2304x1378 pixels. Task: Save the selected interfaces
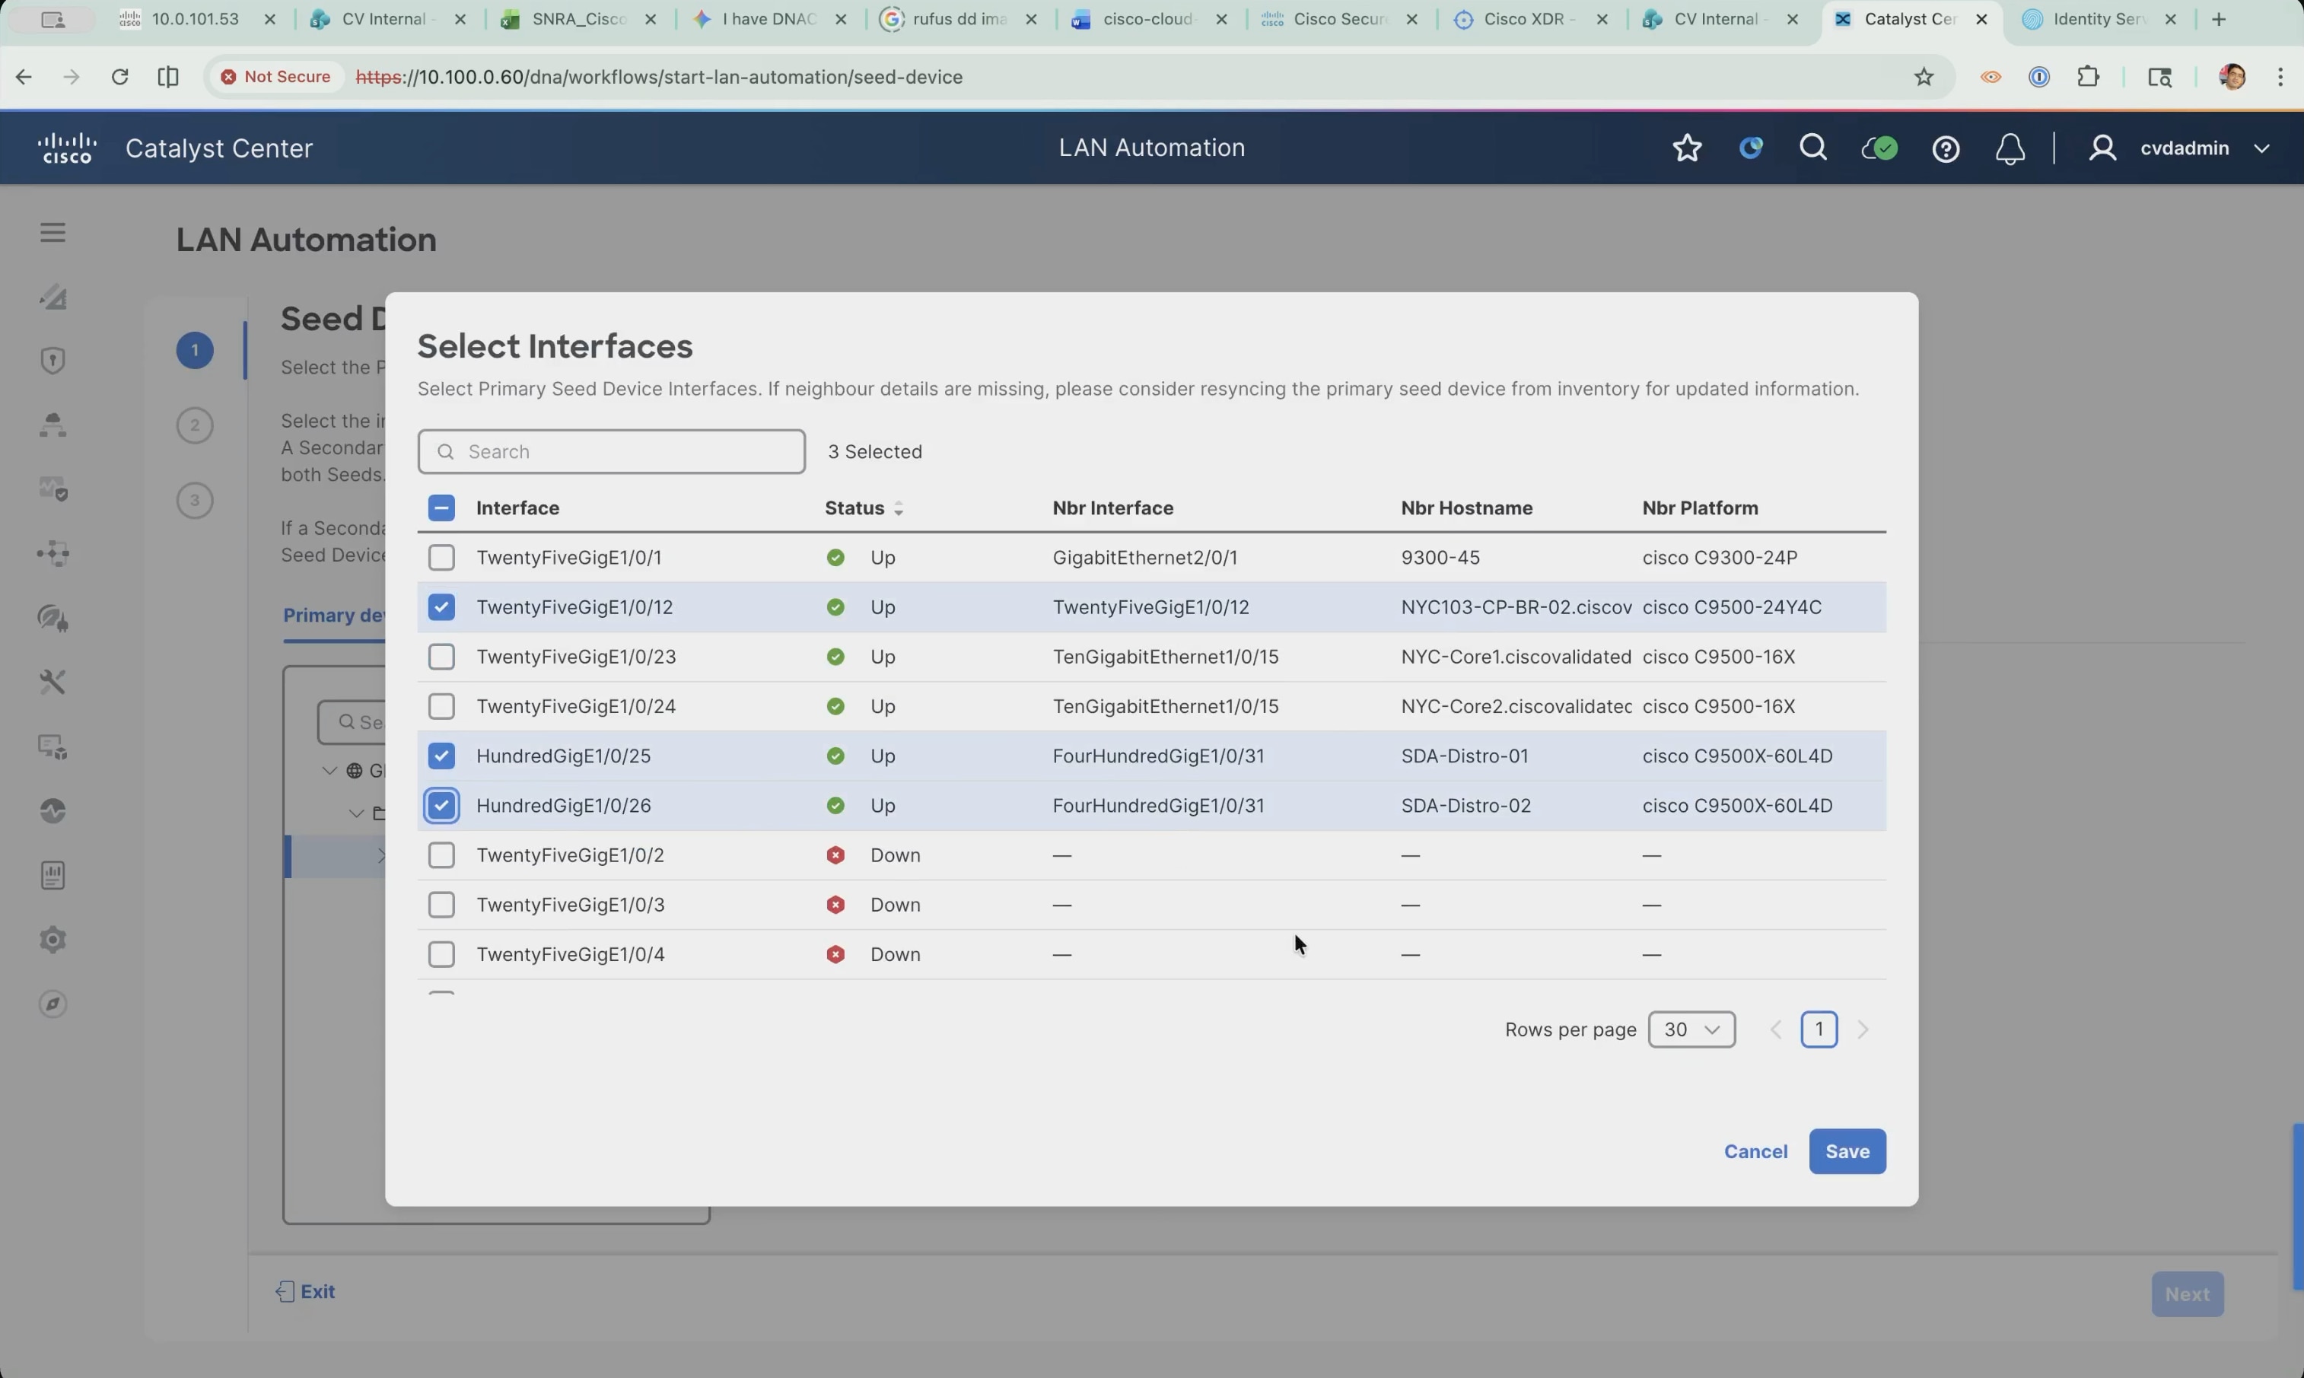[1847, 1151]
